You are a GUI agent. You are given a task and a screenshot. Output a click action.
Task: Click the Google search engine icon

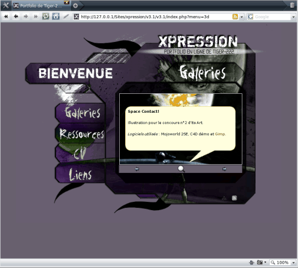[x=250, y=17]
